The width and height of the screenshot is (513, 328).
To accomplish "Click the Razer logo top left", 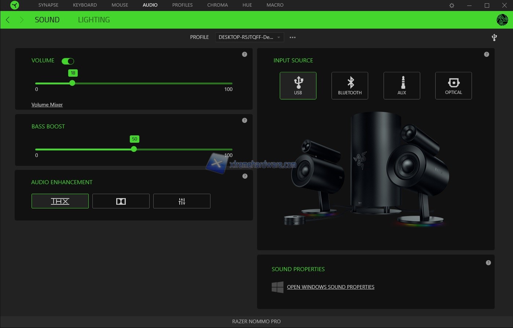I will pyautogui.click(x=15, y=5).
